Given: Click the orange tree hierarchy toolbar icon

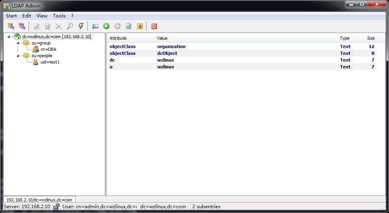Looking at the screenshot, I should 140,26.
